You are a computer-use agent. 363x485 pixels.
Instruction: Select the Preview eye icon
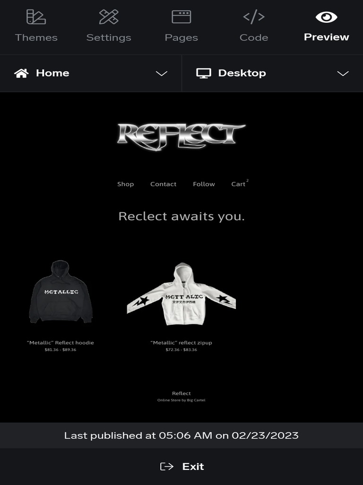(x=326, y=17)
